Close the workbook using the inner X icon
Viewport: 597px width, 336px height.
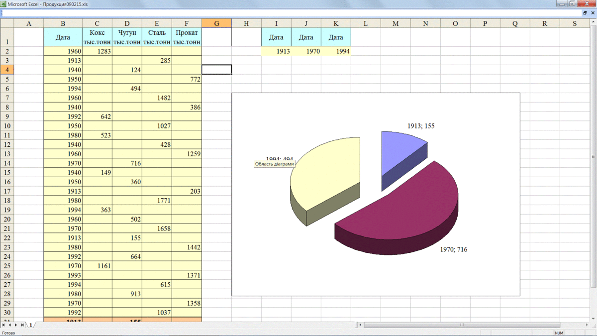pos(592,13)
